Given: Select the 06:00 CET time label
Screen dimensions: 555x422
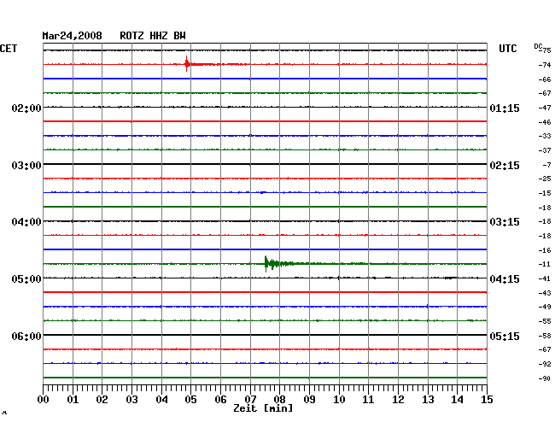Looking at the screenshot, I should 26,336.
